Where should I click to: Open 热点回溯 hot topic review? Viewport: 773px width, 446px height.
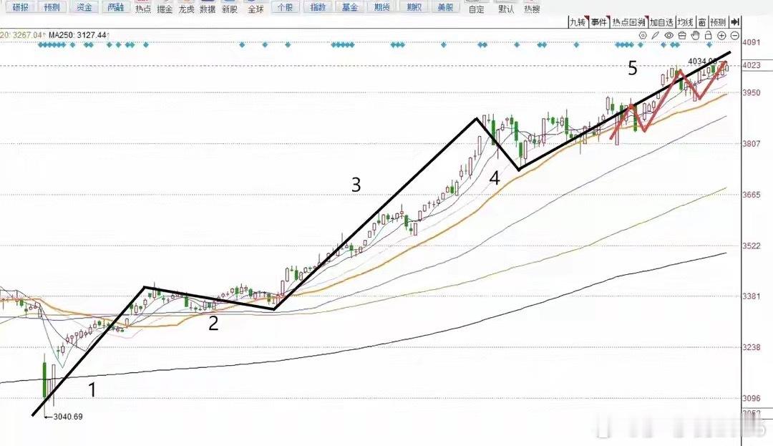pyautogui.click(x=628, y=22)
